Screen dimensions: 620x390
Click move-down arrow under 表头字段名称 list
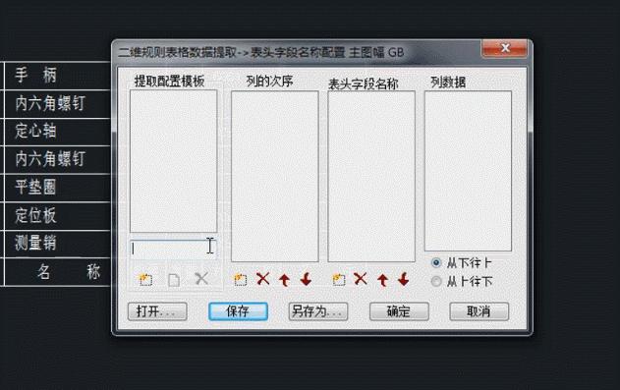coord(403,279)
